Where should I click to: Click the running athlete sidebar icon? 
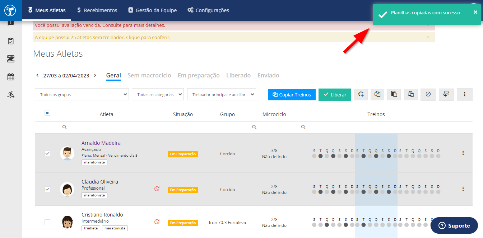coord(11,95)
